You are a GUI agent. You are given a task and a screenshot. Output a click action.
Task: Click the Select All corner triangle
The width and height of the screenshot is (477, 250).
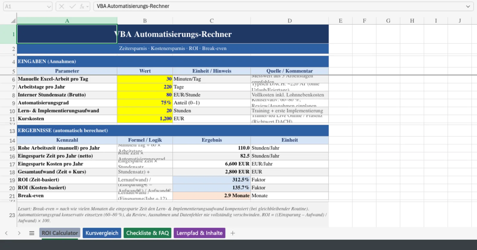pos(13,21)
